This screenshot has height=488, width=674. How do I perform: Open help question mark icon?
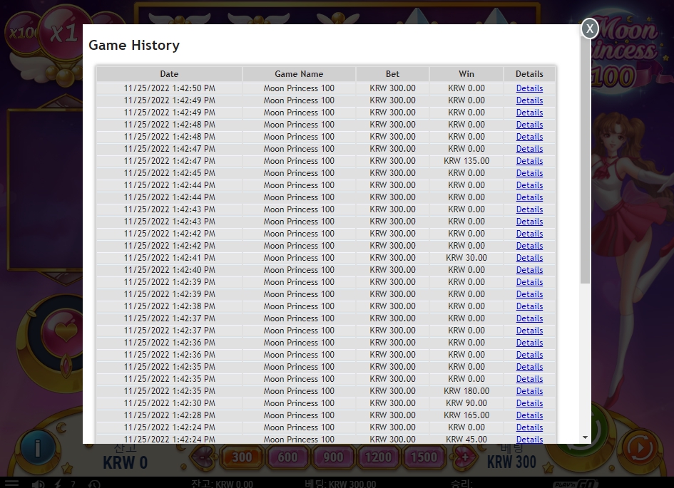(x=73, y=484)
